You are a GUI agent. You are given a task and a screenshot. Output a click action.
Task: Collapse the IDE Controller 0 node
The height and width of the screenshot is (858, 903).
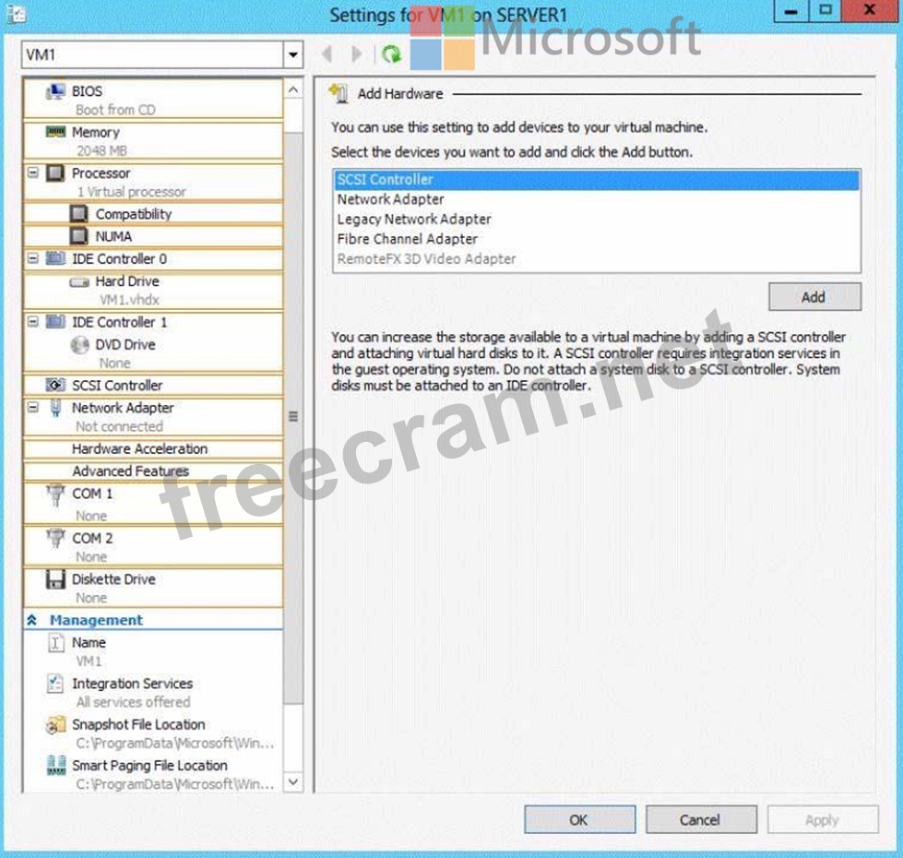[x=33, y=258]
